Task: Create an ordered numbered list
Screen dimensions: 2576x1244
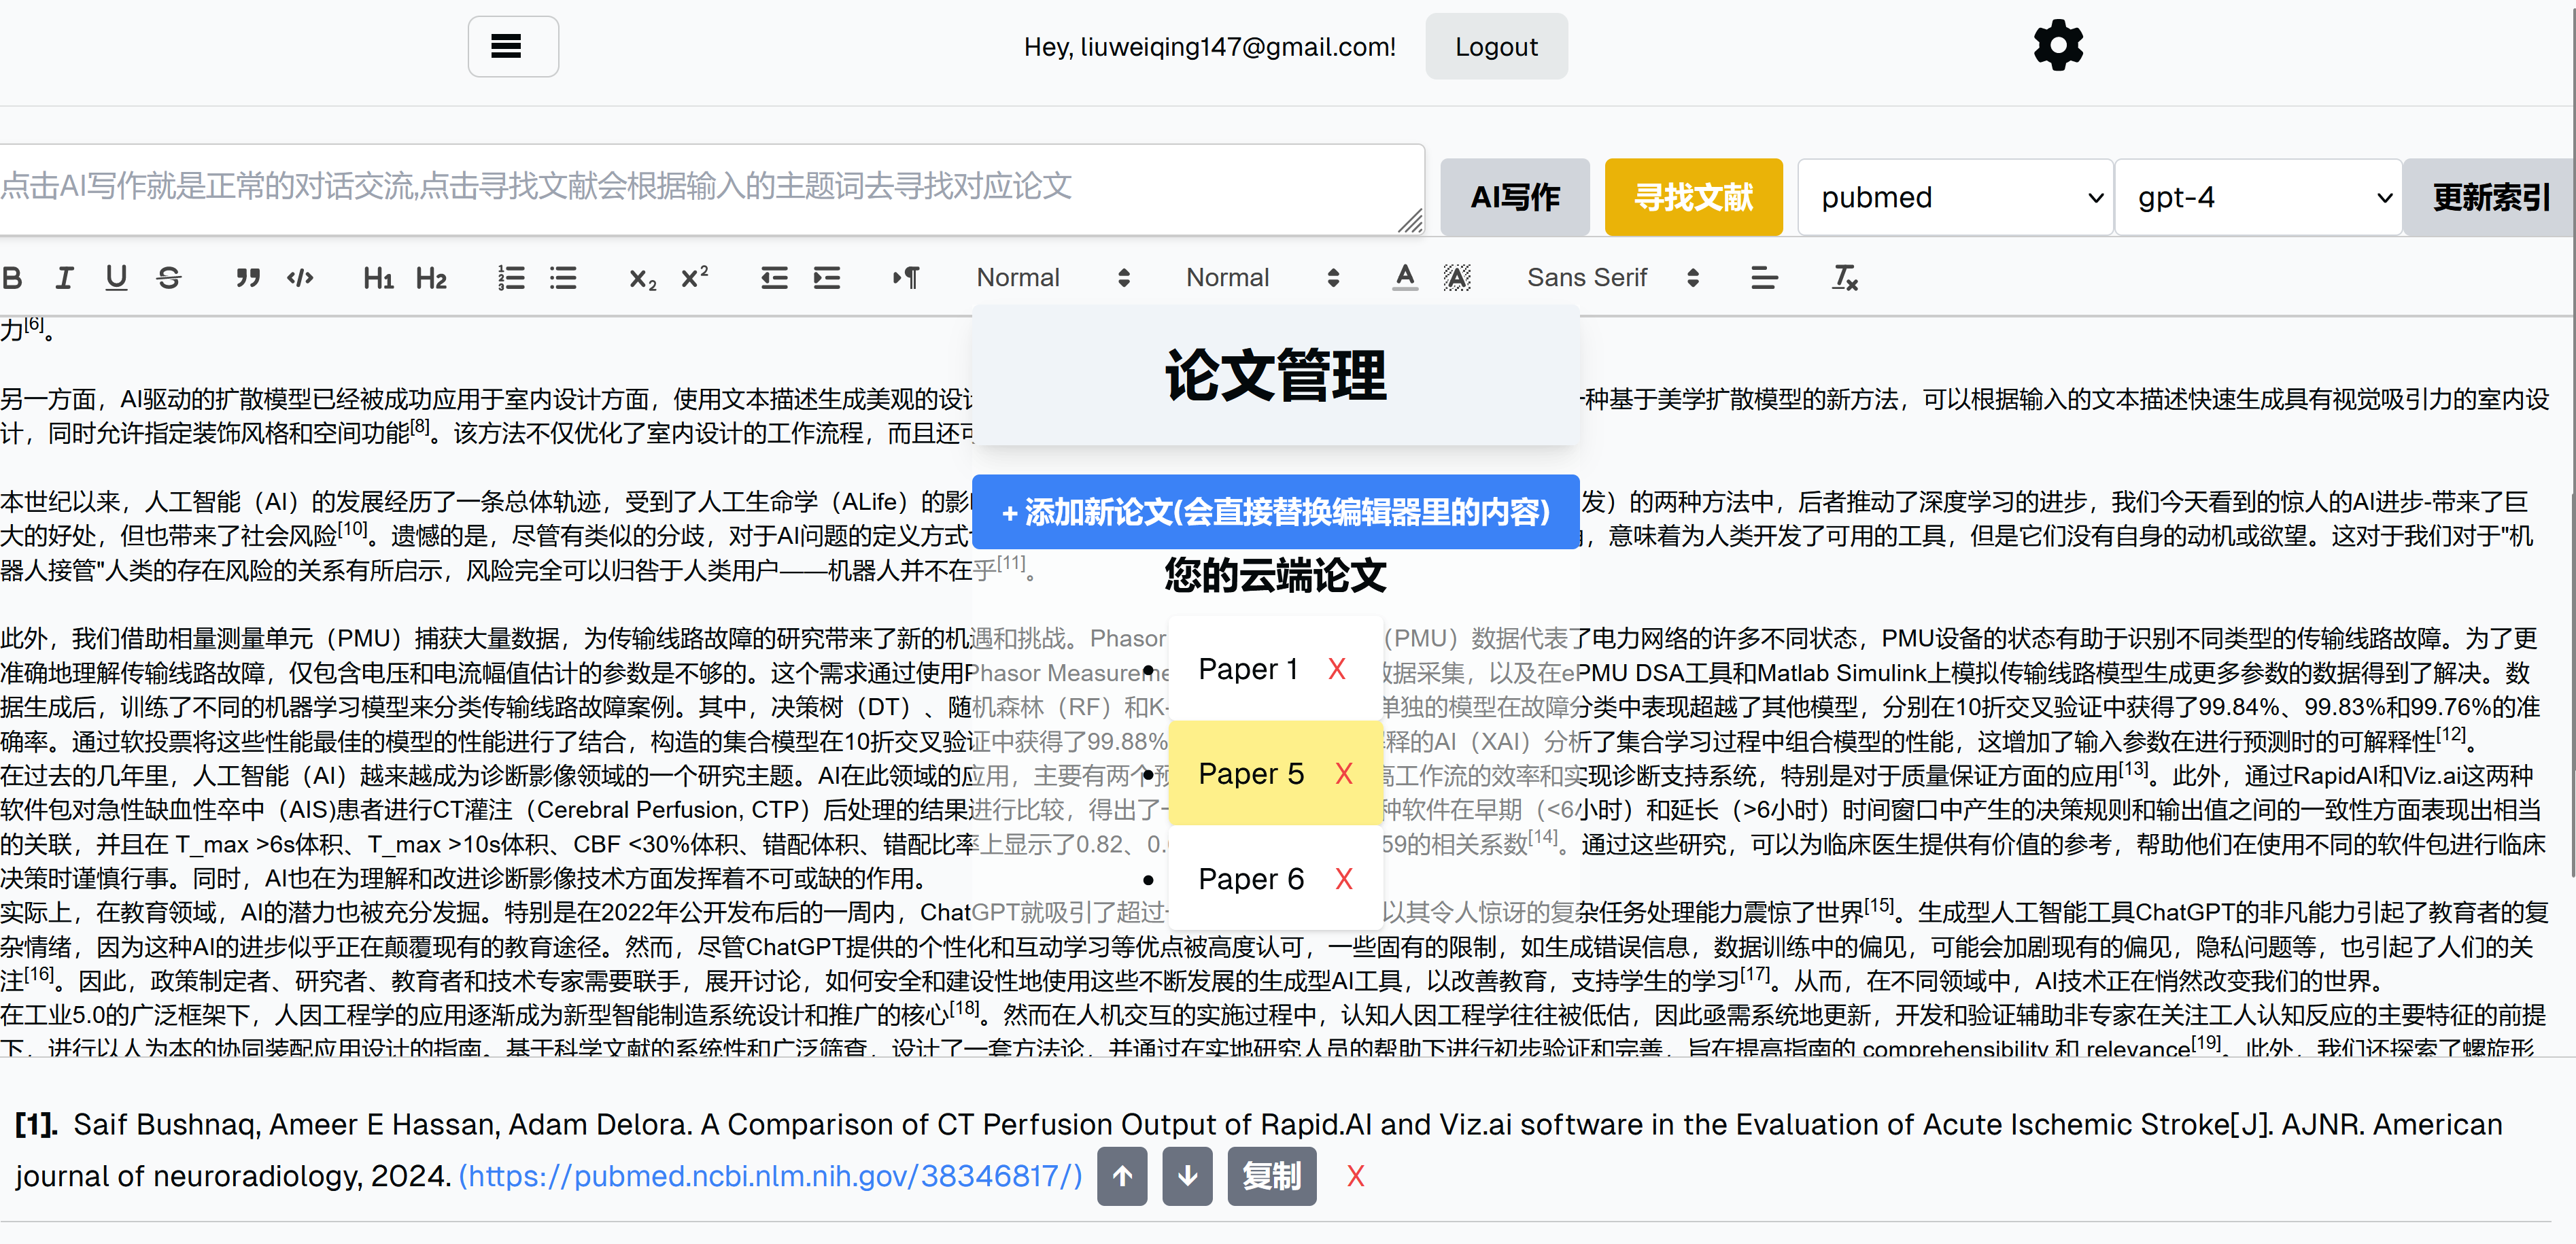Action: [x=510, y=278]
